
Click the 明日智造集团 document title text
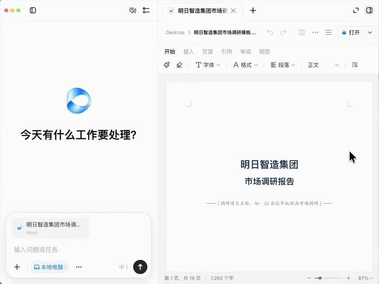(x=269, y=165)
